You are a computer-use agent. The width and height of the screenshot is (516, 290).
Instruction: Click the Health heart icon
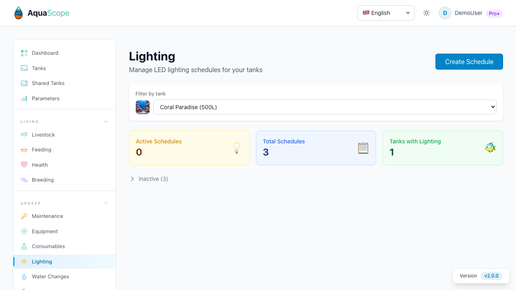24,165
